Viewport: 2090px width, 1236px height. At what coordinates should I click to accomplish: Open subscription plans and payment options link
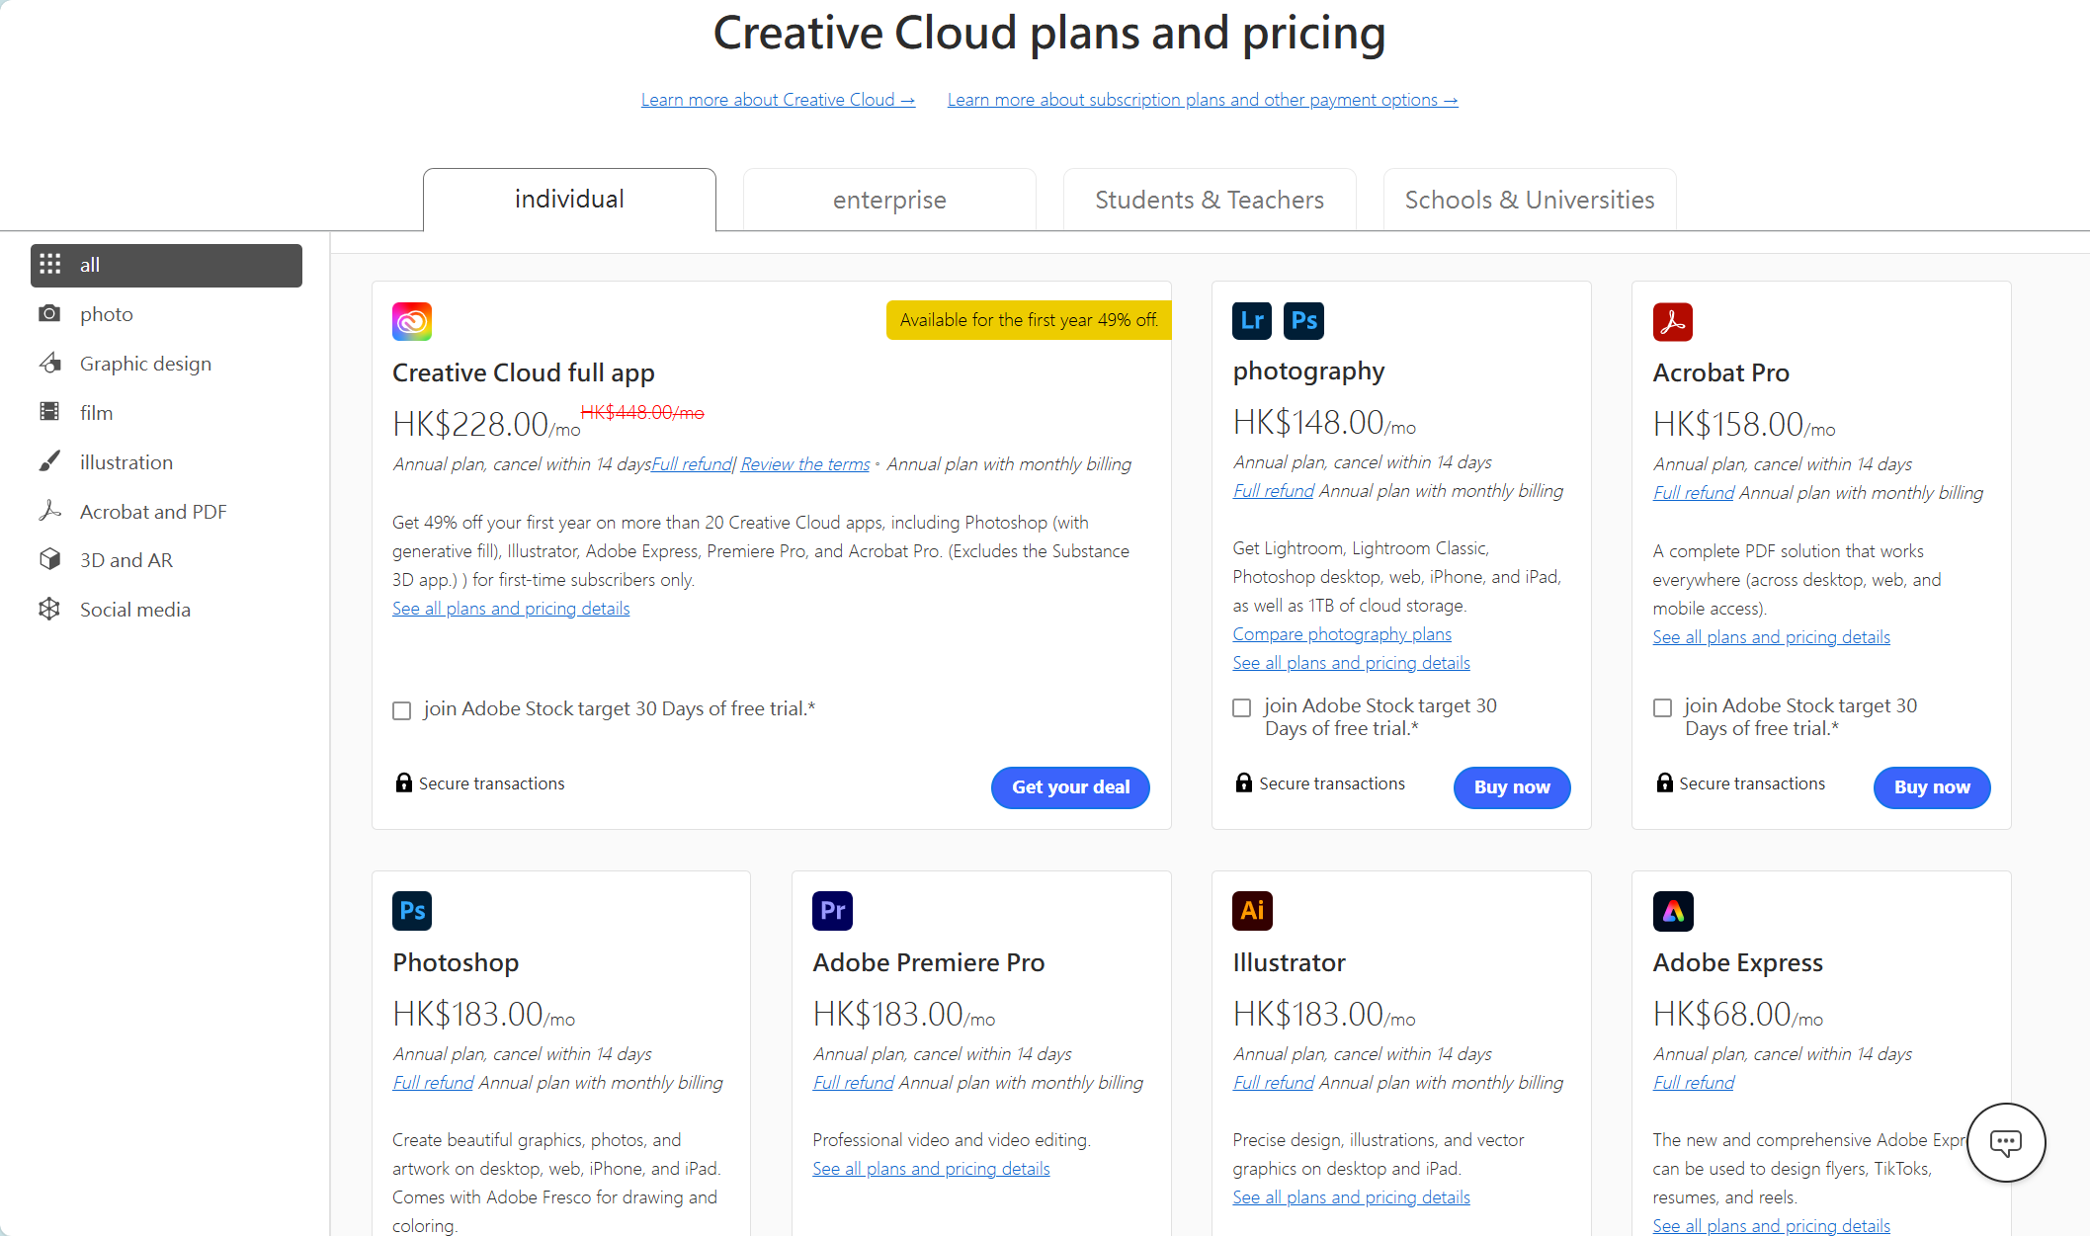click(x=1203, y=100)
